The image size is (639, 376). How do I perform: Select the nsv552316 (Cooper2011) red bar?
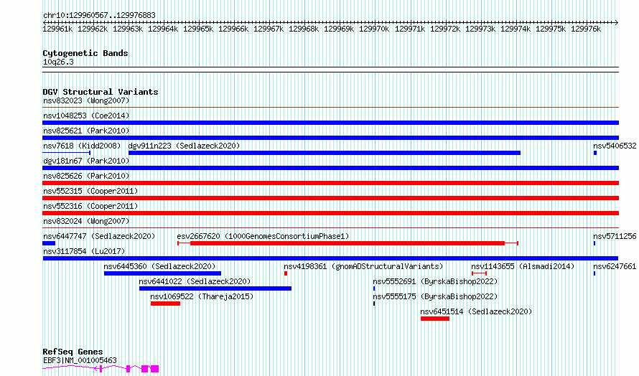[330, 213]
